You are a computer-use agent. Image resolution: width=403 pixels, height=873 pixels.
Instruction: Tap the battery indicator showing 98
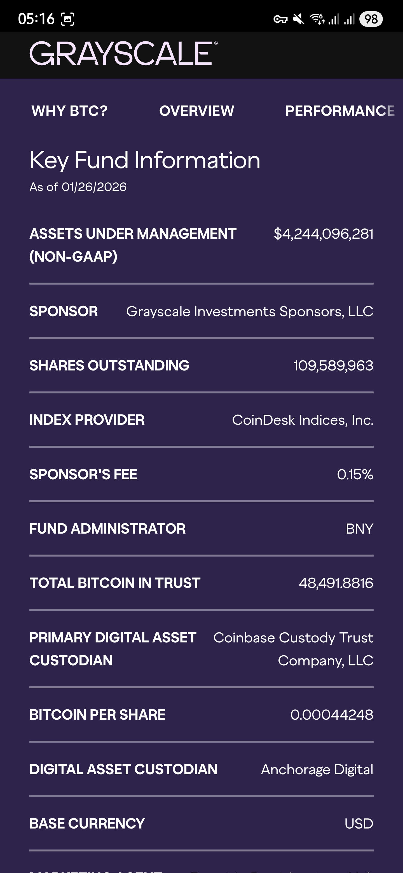tap(371, 19)
